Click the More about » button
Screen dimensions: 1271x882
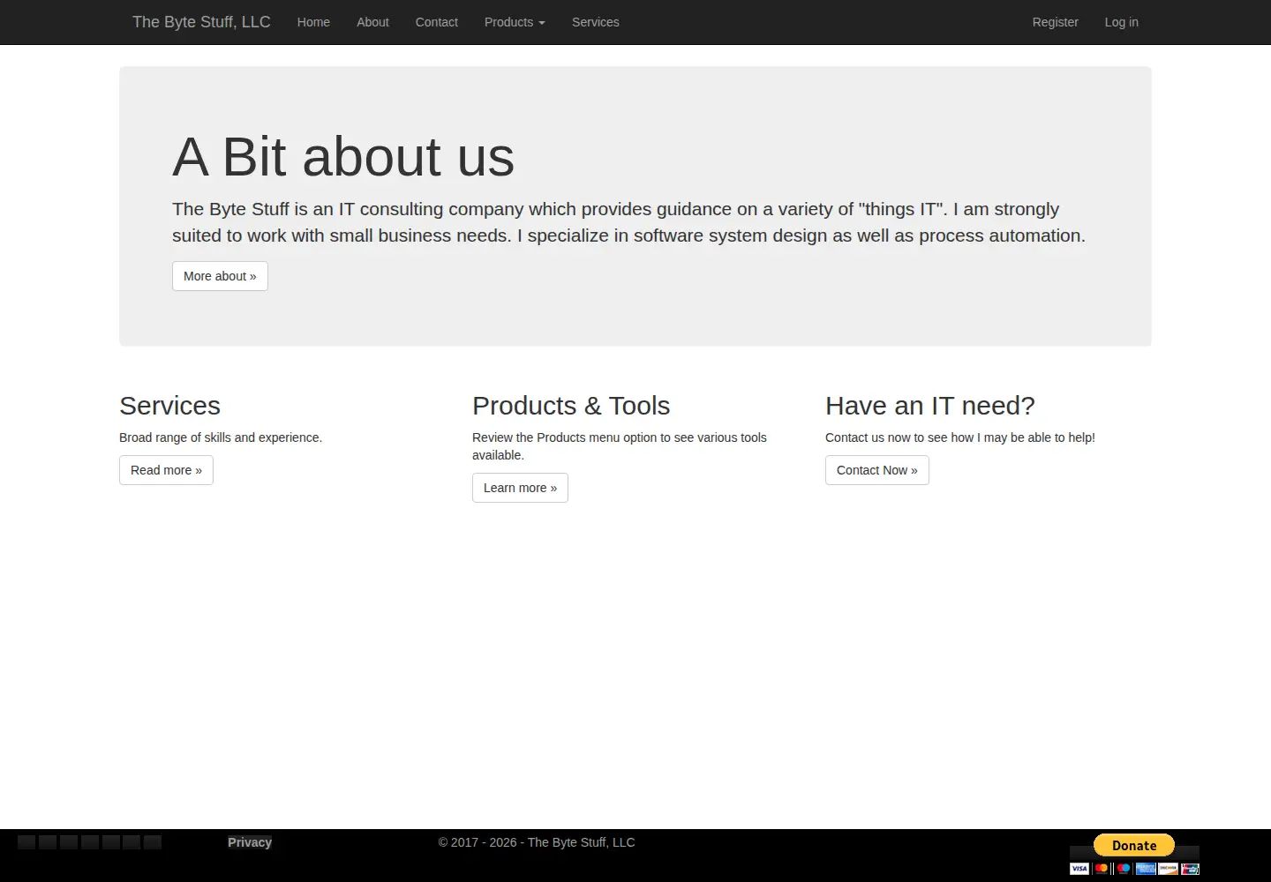tap(220, 276)
